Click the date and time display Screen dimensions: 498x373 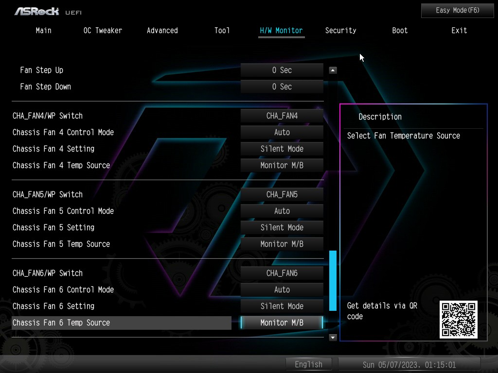pyautogui.click(x=409, y=364)
